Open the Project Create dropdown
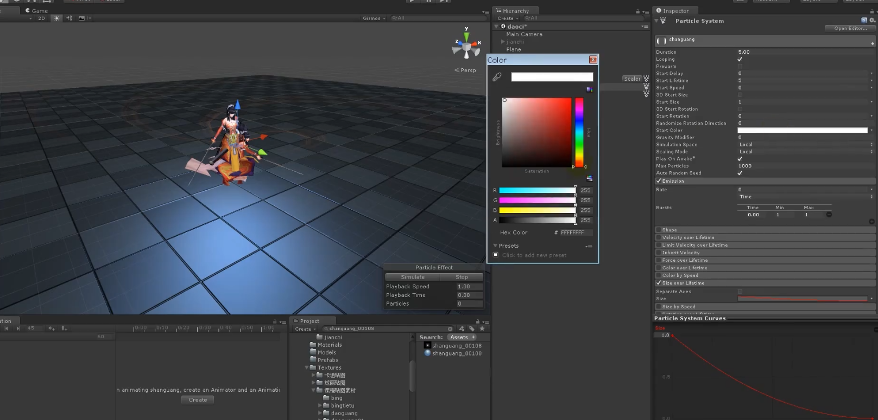The height and width of the screenshot is (420, 878). tap(305, 329)
